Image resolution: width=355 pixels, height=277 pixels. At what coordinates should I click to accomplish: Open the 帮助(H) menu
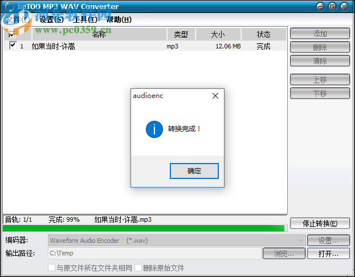pyautogui.click(x=119, y=20)
